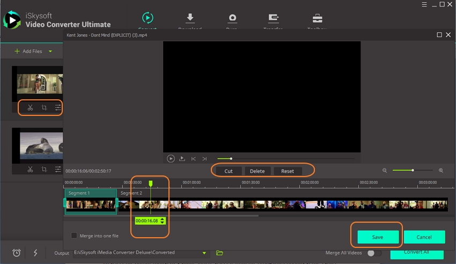
Task: Open the effects settings icon under second video
Action: tap(58, 170)
